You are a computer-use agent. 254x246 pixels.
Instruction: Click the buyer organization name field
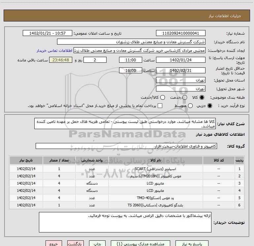pos(131,42)
